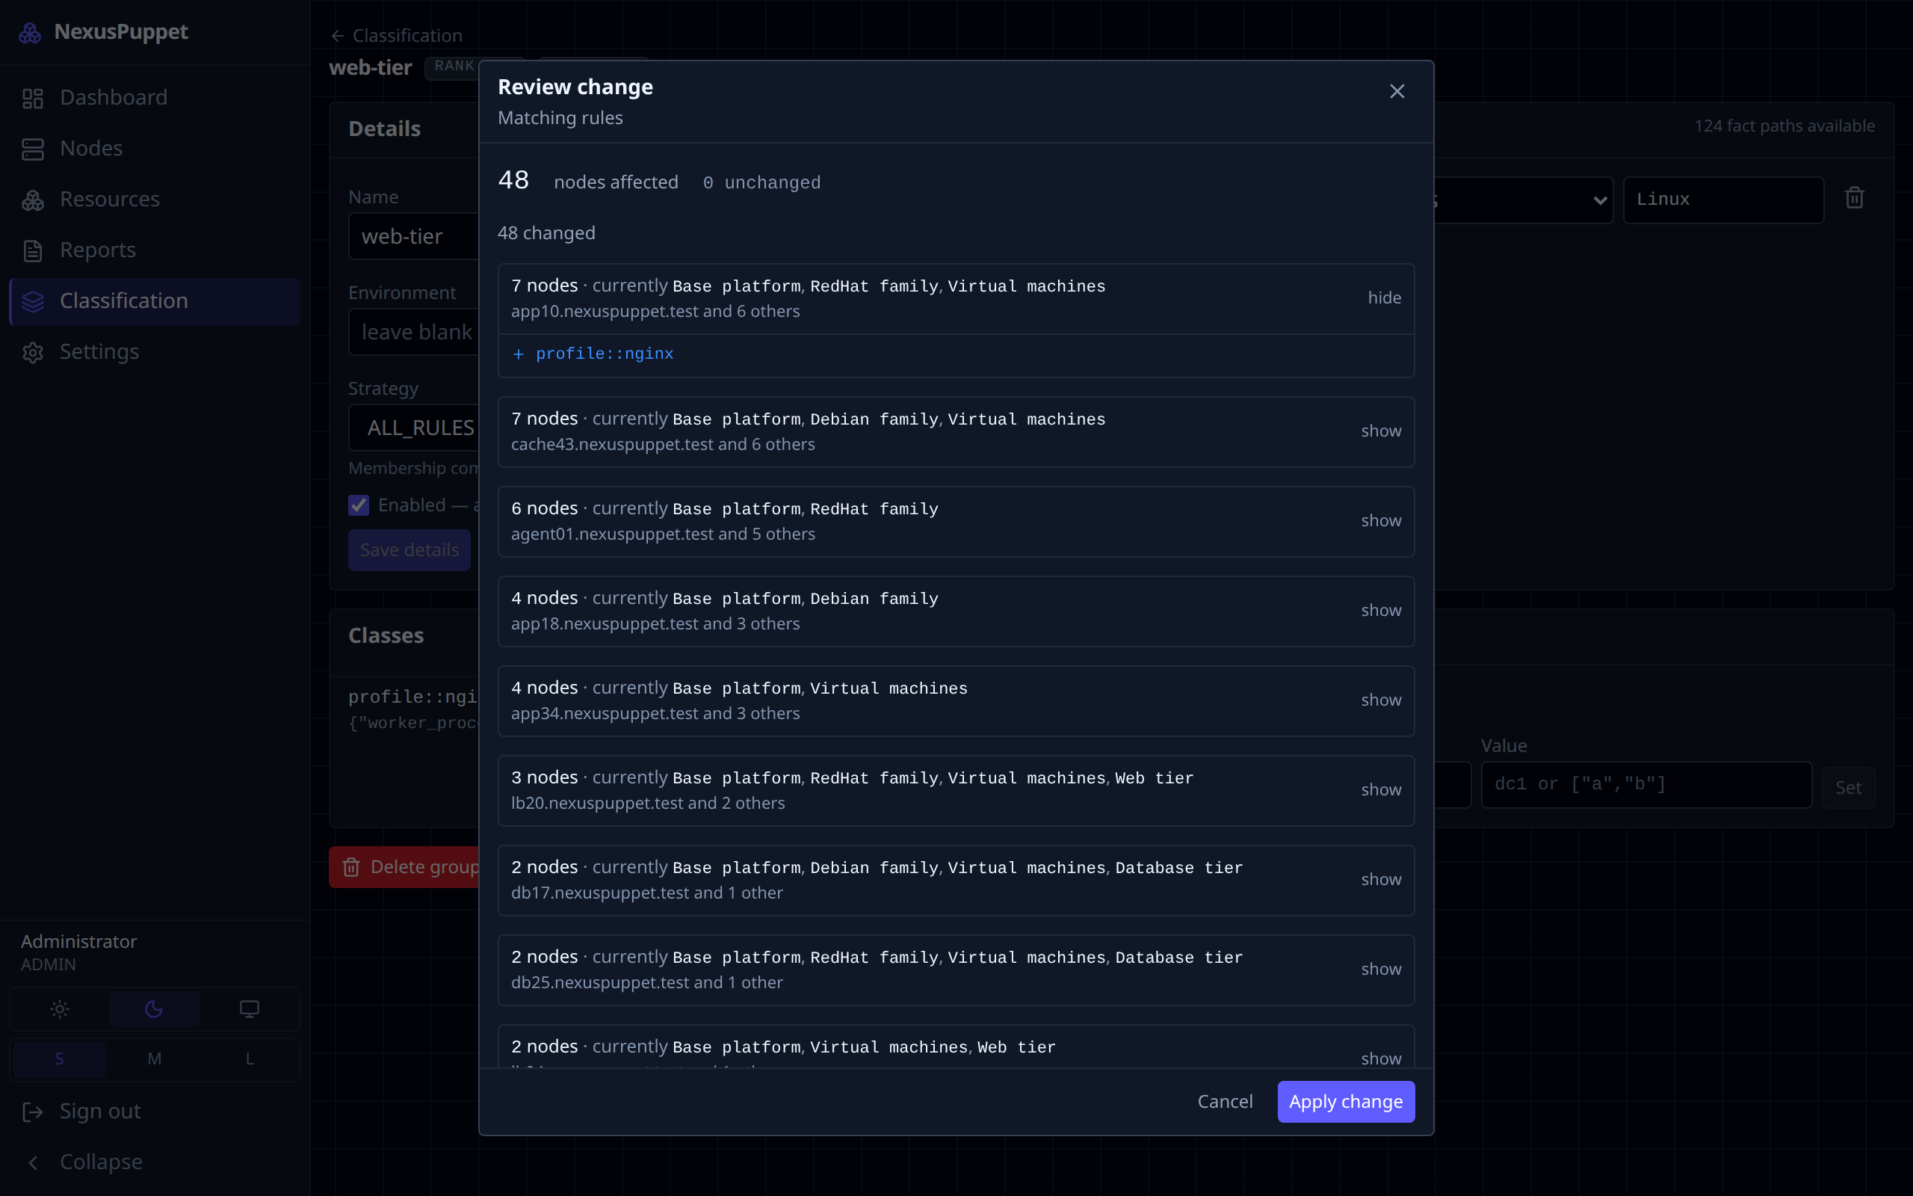
Task: Click Save details button
Action: point(410,549)
